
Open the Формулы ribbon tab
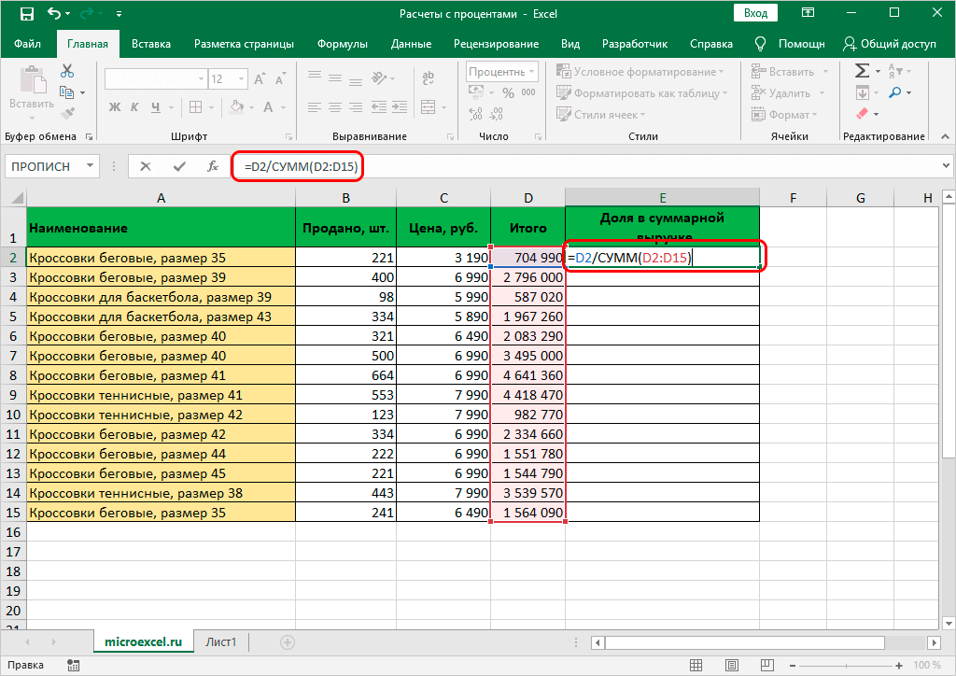(341, 44)
